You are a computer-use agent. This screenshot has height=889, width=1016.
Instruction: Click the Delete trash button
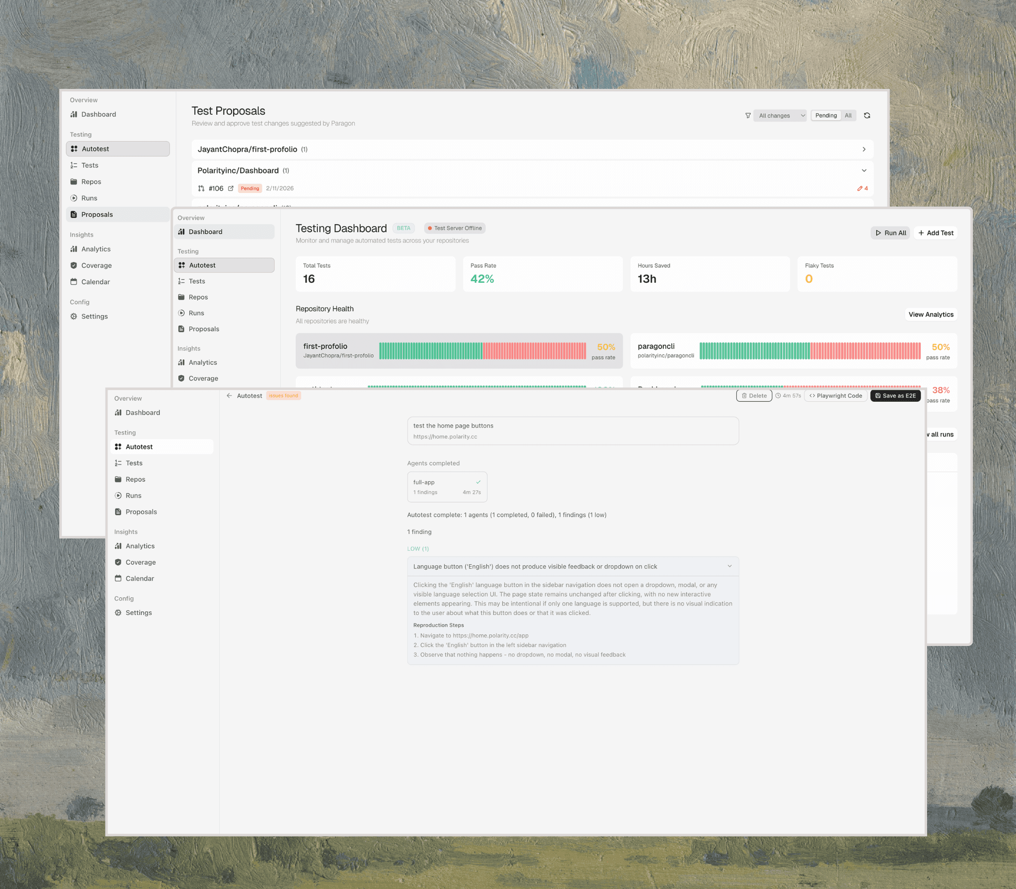coord(754,395)
